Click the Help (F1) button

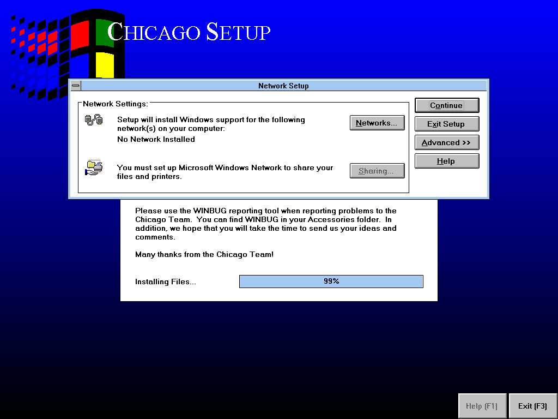pos(482,406)
